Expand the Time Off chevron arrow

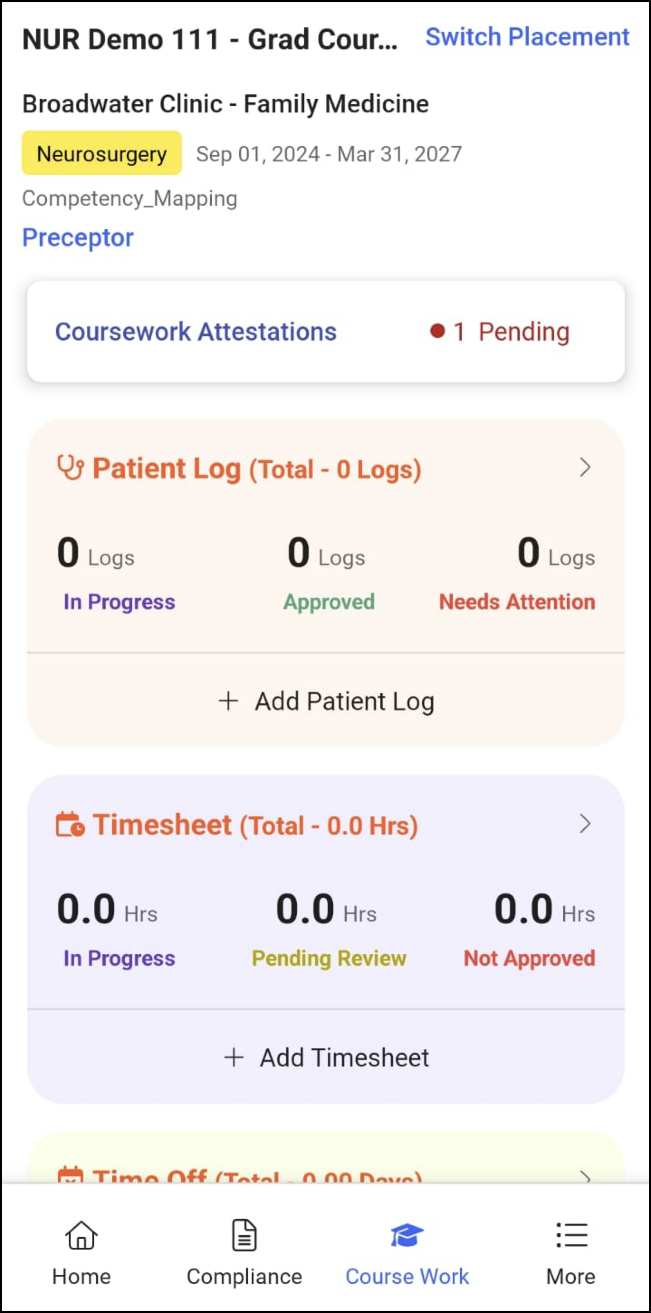pyautogui.click(x=585, y=1176)
